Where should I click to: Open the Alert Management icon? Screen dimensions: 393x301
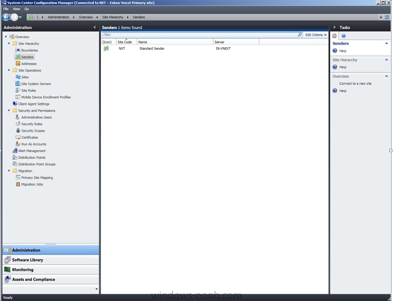point(15,151)
